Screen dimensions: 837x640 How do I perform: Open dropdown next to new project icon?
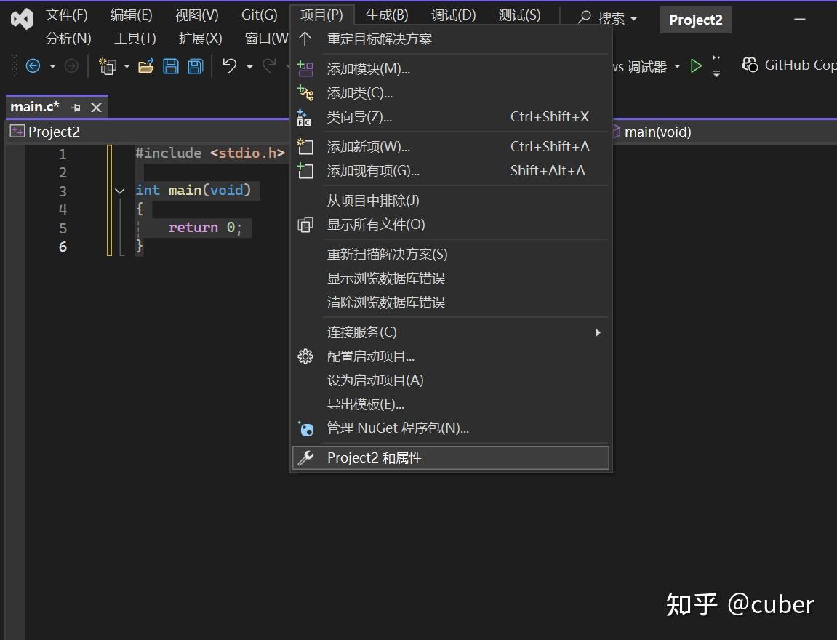[x=127, y=67]
